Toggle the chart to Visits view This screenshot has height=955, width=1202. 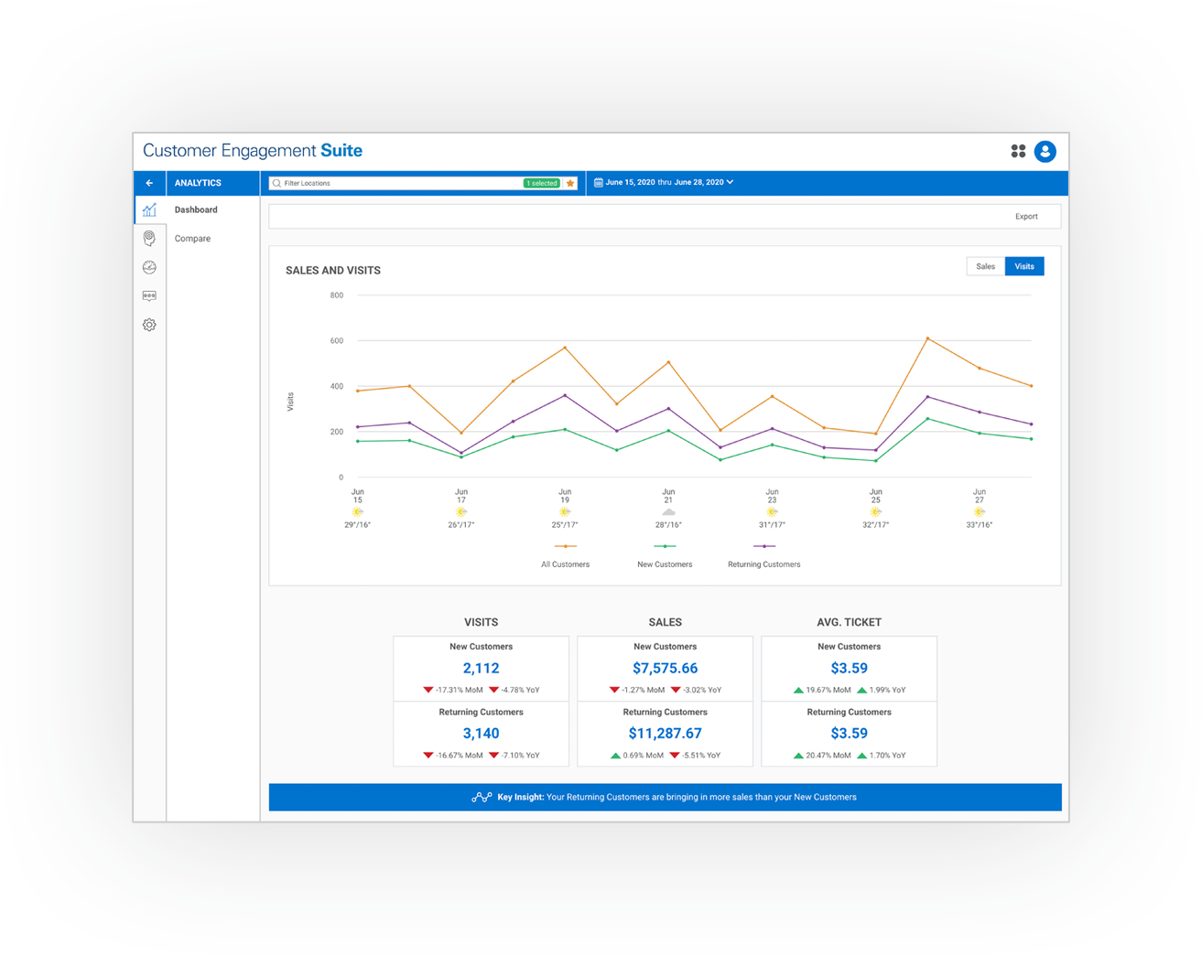pyautogui.click(x=1023, y=266)
